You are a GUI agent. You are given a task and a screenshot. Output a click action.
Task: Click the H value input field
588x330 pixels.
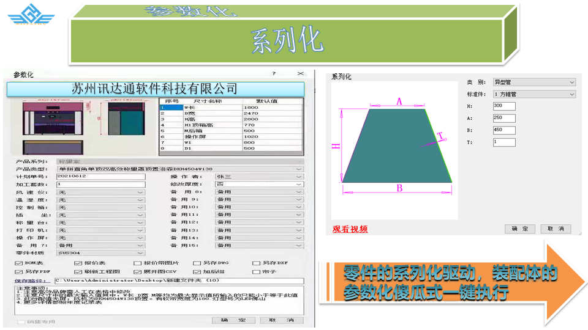(504, 106)
